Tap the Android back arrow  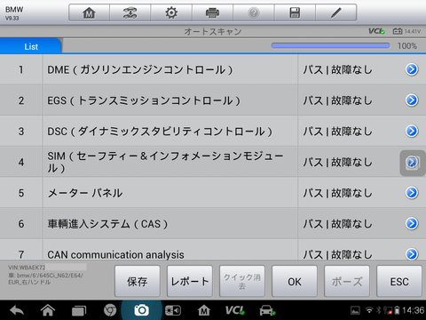pos(17,310)
